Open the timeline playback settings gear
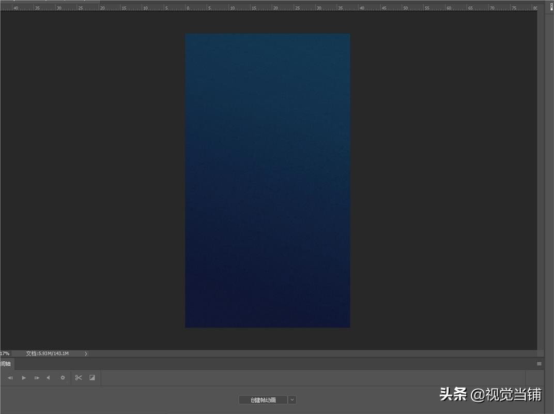The width and height of the screenshot is (554, 414). pos(63,378)
